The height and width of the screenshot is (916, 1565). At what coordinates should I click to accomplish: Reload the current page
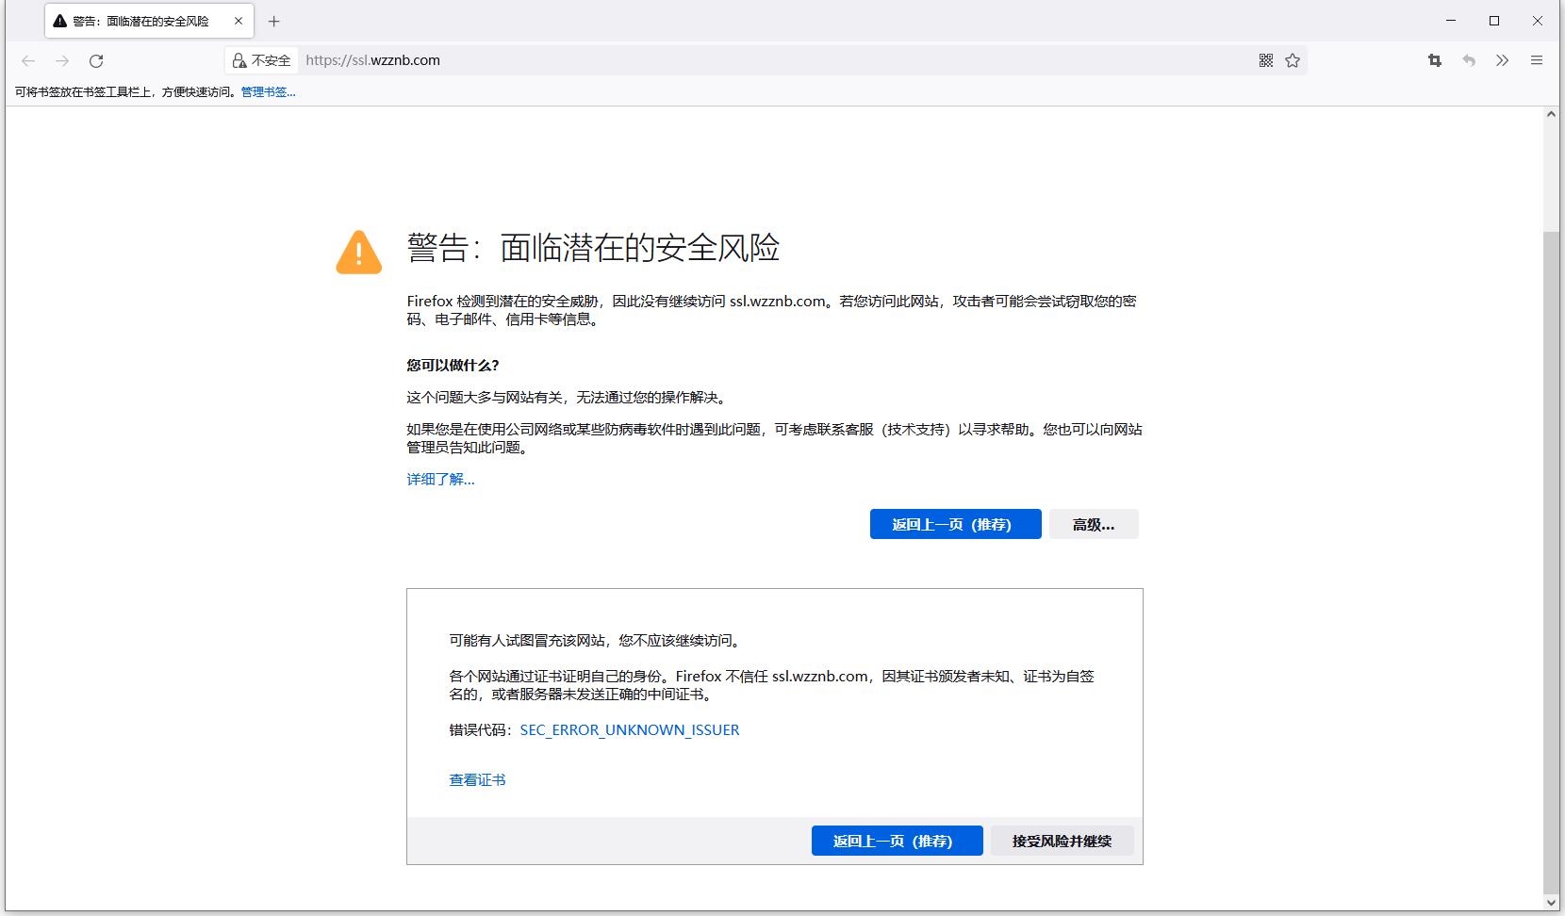coord(95,60)
